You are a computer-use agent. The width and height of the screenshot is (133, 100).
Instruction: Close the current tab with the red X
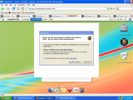(x=131, y=16)
